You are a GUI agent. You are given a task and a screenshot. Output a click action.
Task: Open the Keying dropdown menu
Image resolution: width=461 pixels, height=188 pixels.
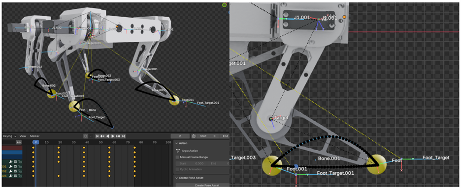tap(9, 136)
